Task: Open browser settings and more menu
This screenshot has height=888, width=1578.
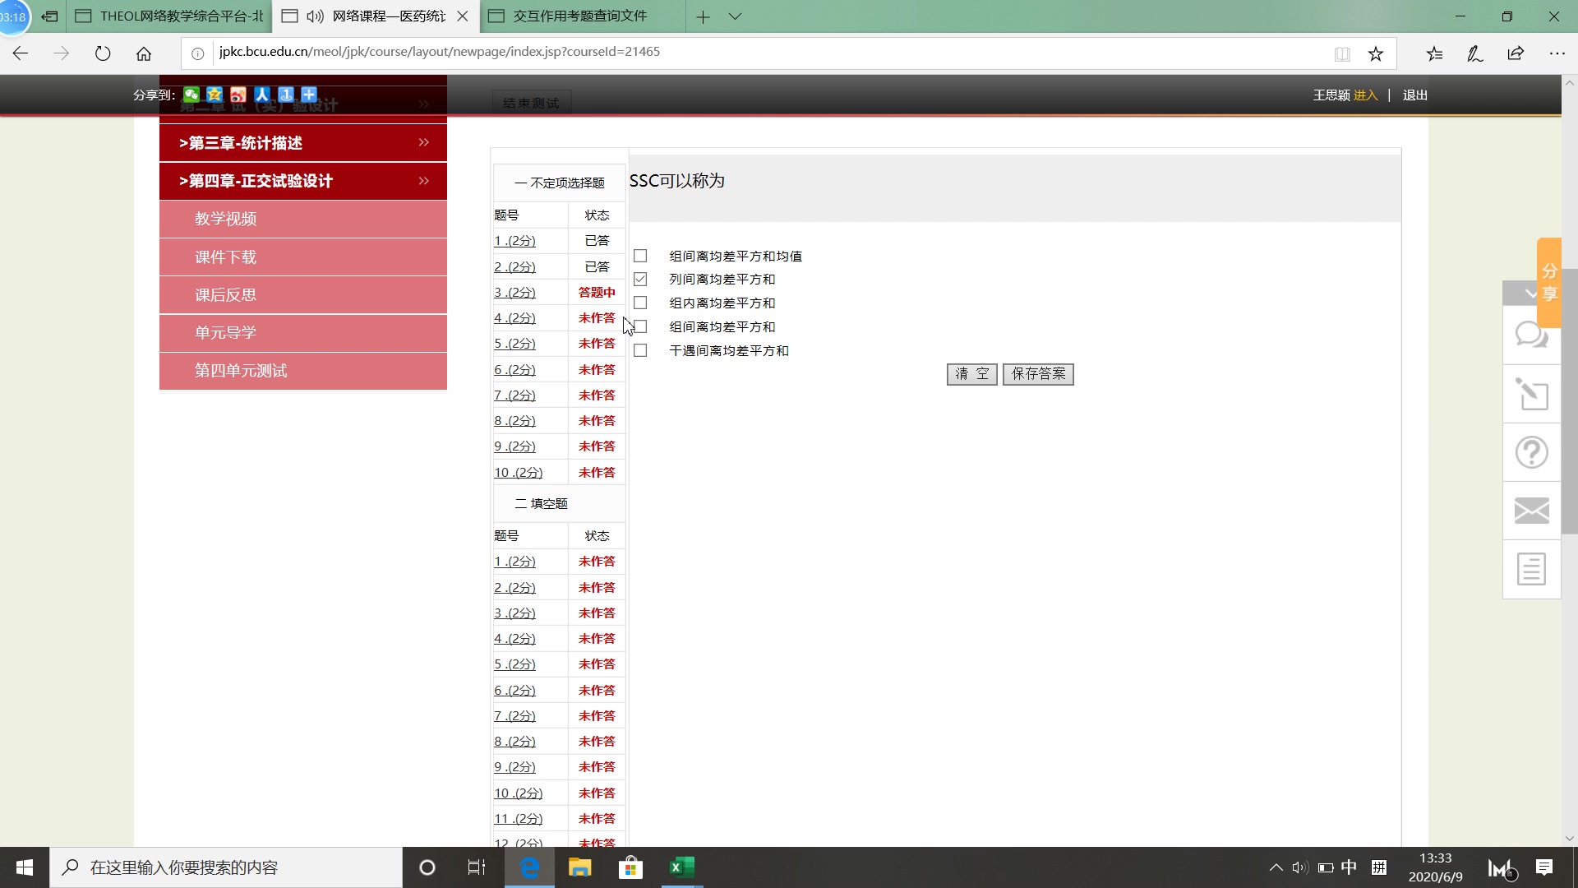Action: pyautogui.click(x=1557, y=53)
